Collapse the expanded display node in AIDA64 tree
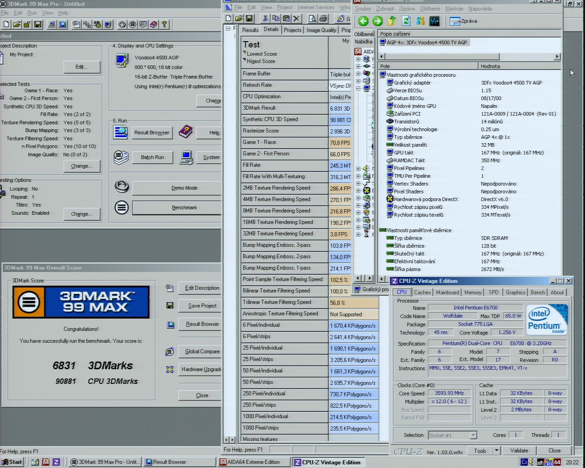Image resolution: width=585 pixels, height=468 pixels. click(x=358, y=88)
